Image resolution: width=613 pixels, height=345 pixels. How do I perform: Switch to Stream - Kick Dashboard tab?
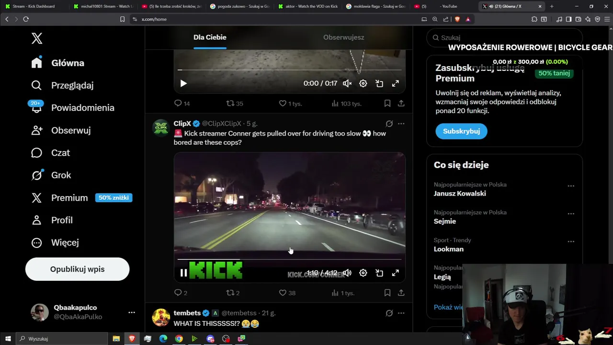click(x=34, y=6)
